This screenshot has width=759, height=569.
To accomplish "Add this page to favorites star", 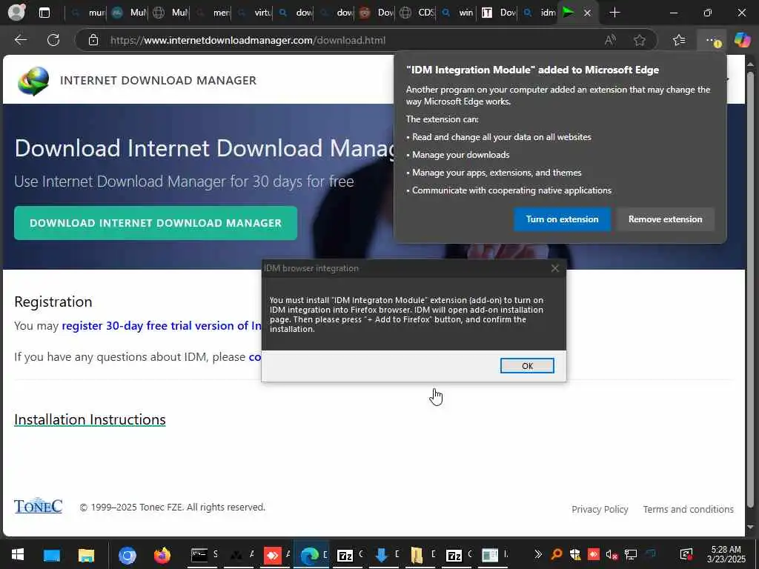I will 640,40.
